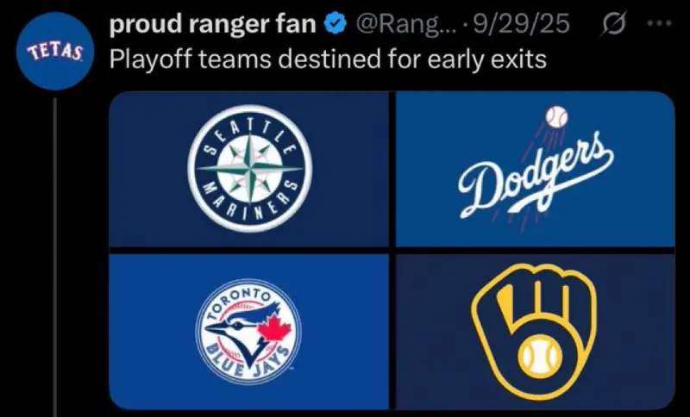
Task: Open the three-dot more options menu
Action: tap(660, 26)
